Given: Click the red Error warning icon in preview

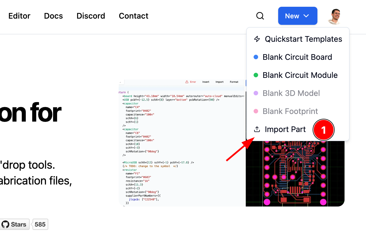Looking at the screenshot, I should click(187, 82).
